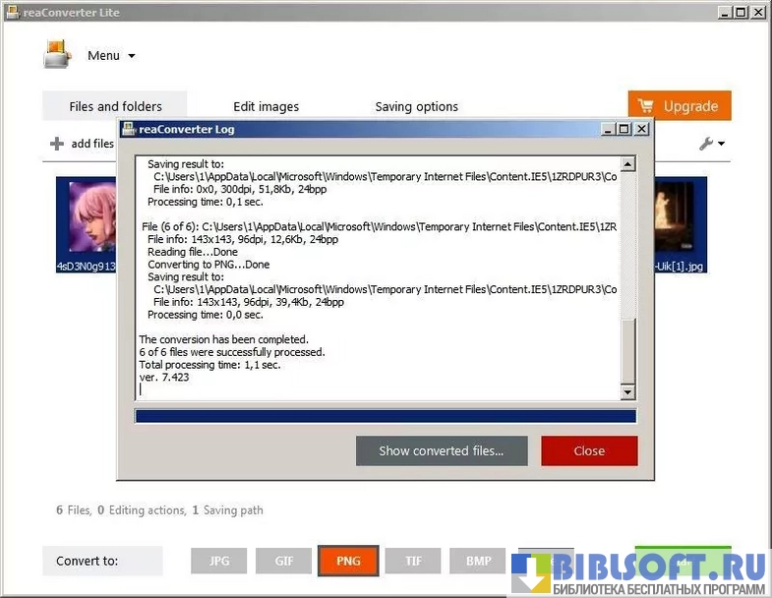The width and height of the screenshot is (772, 598).
Task: Choose JPG as the conversion format
Action: [x=219, y=561]
